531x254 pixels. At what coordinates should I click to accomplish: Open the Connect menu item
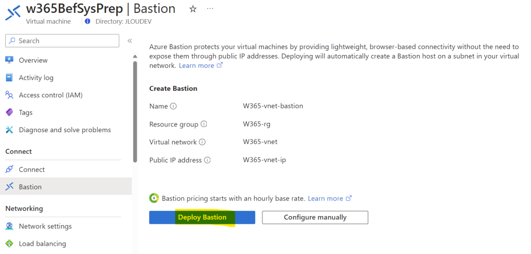[x=32, y=170]
